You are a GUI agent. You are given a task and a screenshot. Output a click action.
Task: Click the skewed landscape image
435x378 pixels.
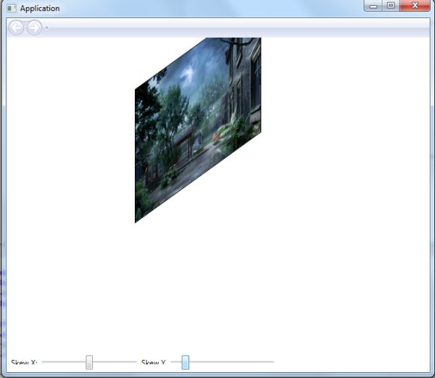coord(198,130)
